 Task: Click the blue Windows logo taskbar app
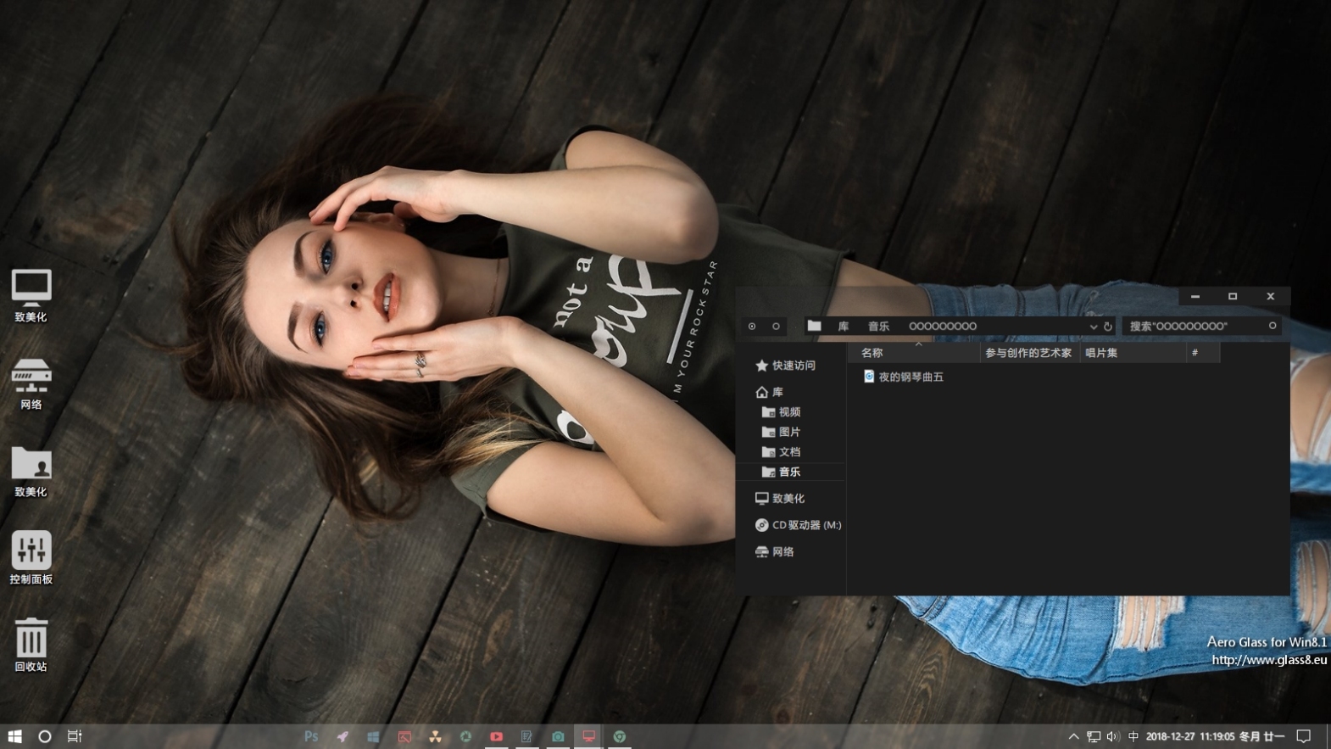pos(373,736)
